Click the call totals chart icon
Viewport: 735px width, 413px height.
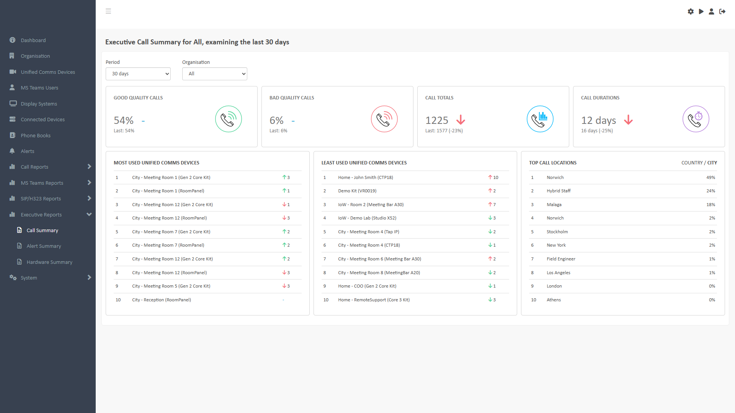click(540, 119)
